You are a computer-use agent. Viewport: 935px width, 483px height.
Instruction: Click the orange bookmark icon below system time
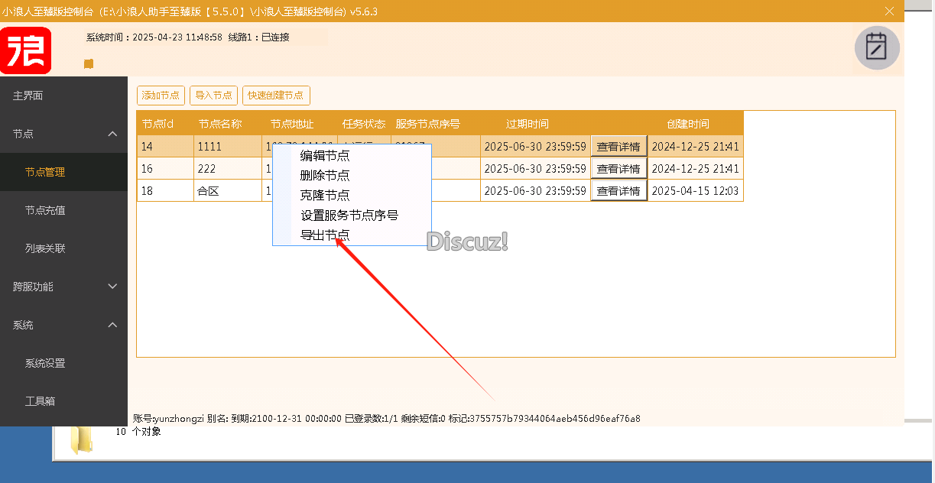[88, 64]
